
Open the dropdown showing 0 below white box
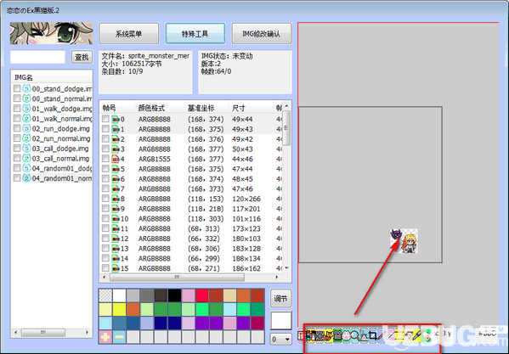tap(280, 340)
